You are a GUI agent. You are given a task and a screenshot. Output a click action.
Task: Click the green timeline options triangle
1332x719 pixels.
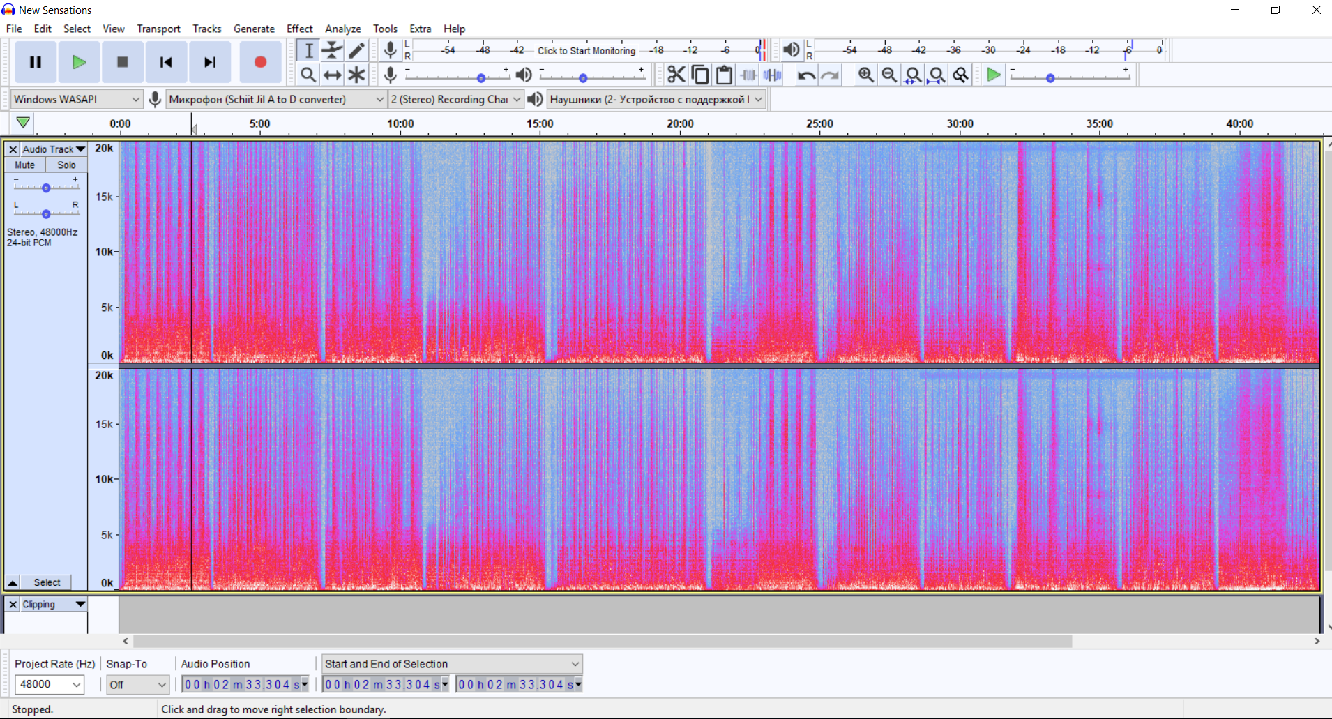[x=23, y=123]
